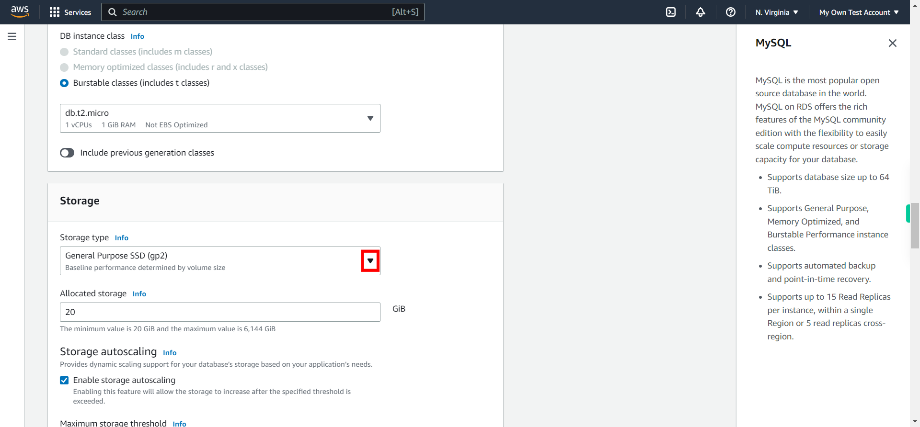Open Info link for Storage type
920x427 pixels.
[122, 238]
